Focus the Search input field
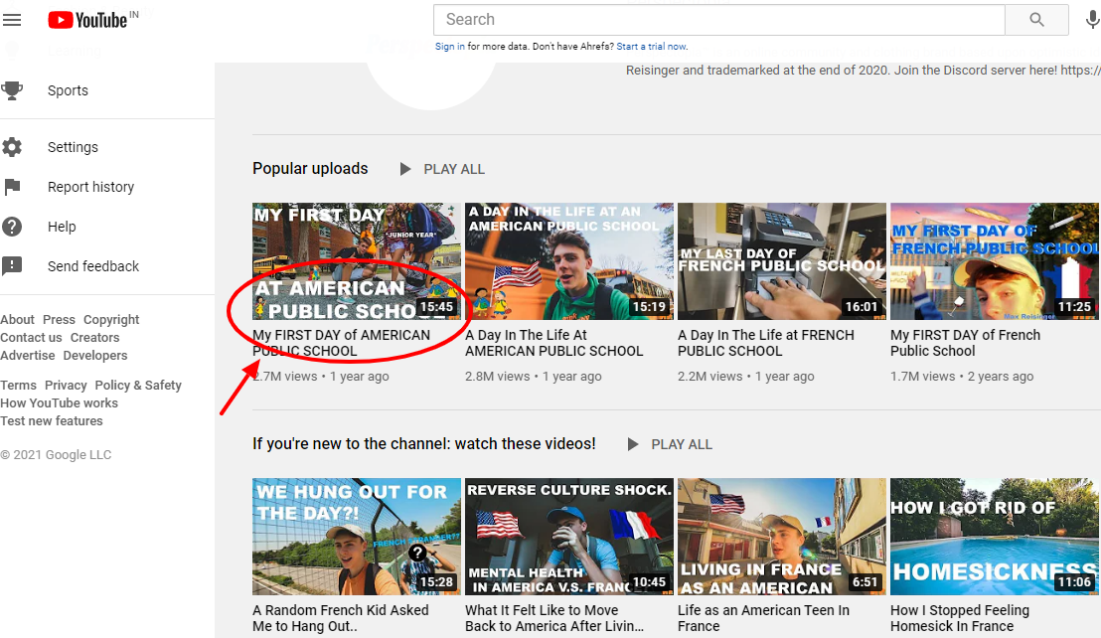The image size is (1101, 638). (x=719, y=20)
